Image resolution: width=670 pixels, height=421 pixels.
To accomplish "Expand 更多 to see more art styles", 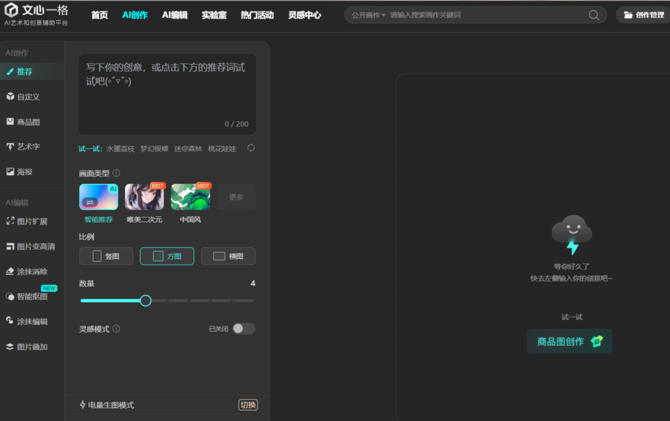I will 236,197.
